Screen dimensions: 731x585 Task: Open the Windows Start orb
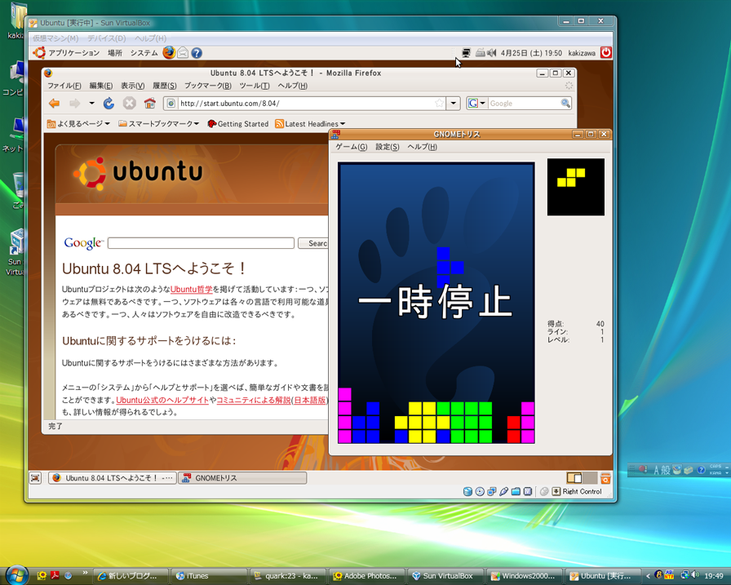point(16,574)
